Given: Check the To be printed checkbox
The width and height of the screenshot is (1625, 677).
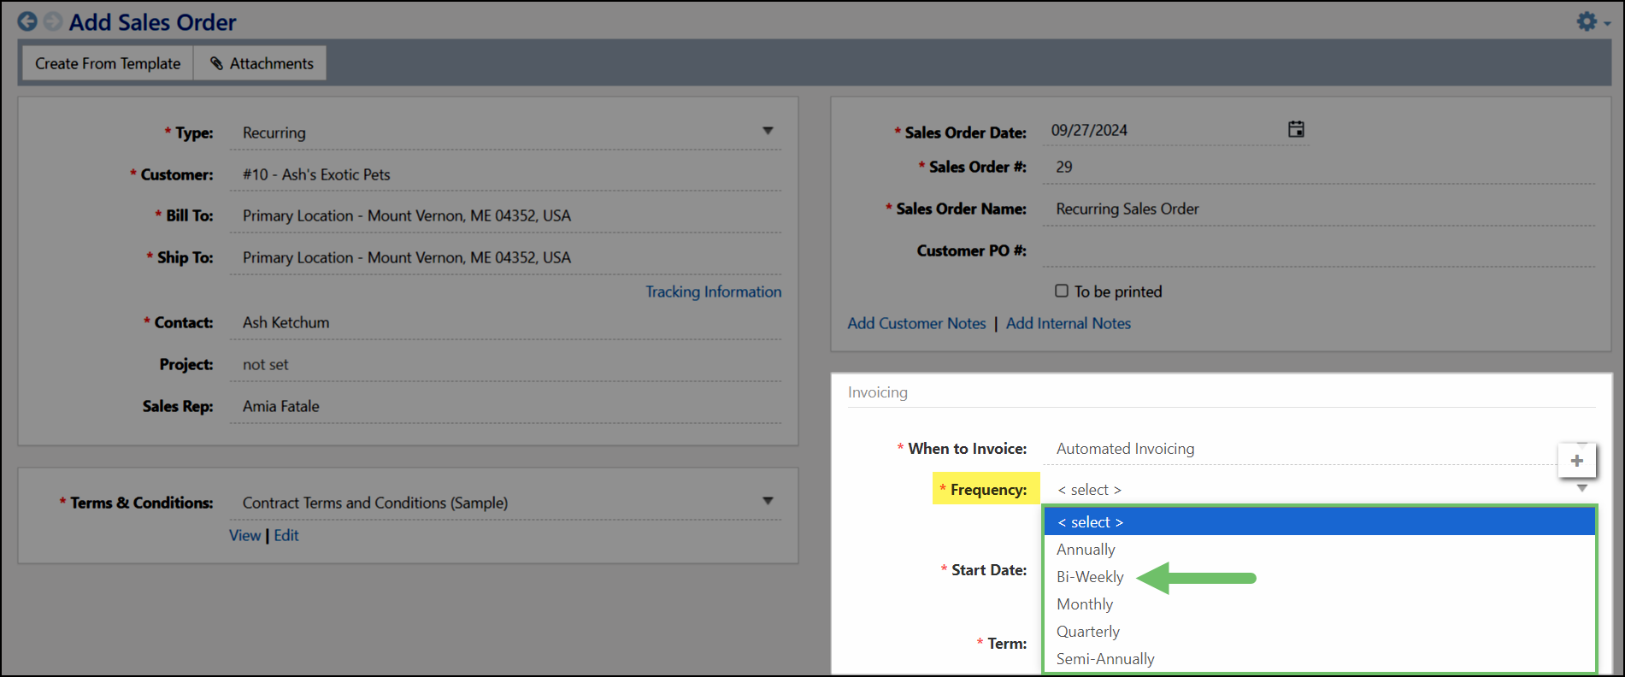Looking at the screenshot, I should coord(1062,291).
